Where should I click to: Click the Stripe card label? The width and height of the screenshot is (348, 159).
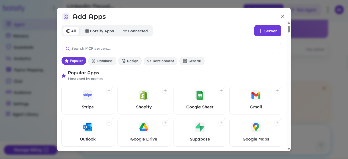(x=88, y=107)
